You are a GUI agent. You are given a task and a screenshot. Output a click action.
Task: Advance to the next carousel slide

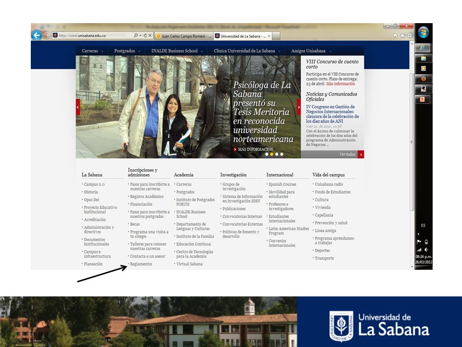coord(299,107)
